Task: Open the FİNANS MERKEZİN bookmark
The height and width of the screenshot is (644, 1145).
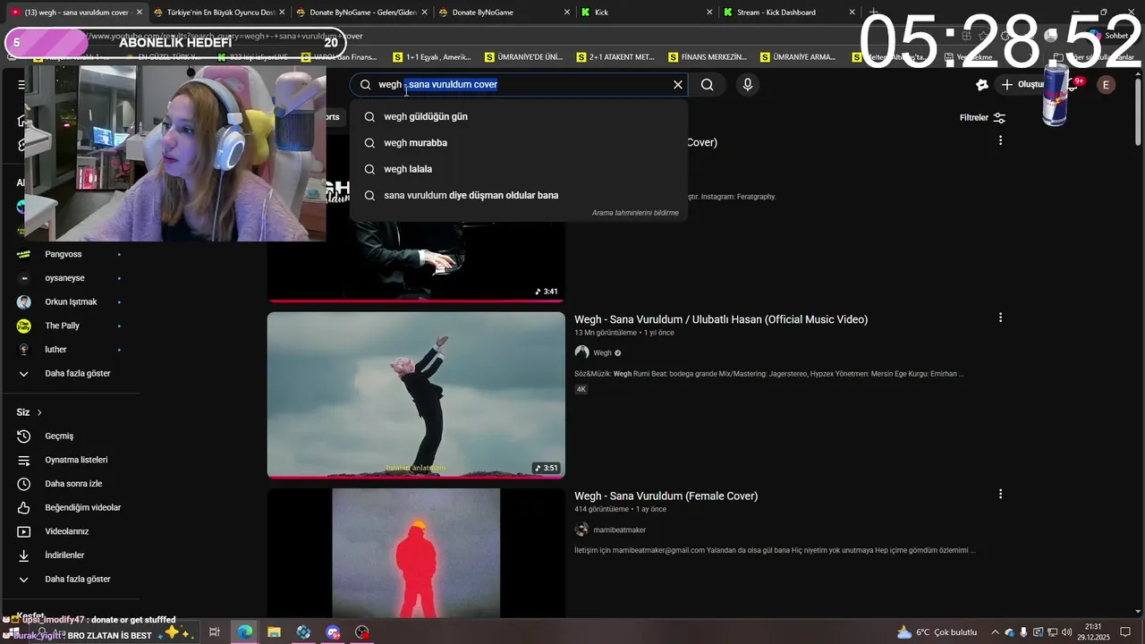Action: pyautogui.click(x=708, y=57)
